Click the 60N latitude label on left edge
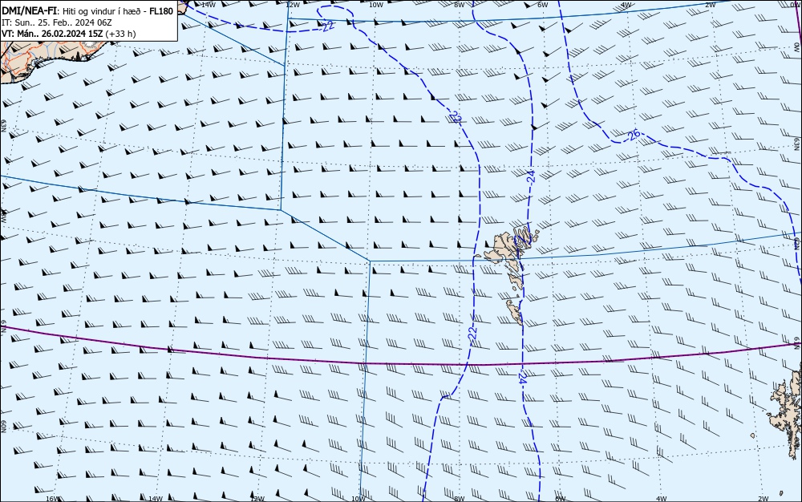 point(3,427)
